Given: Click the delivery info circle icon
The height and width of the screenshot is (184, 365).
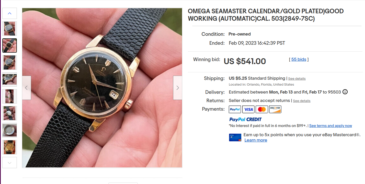Looking at the screenshot, I should coord(345,92).
